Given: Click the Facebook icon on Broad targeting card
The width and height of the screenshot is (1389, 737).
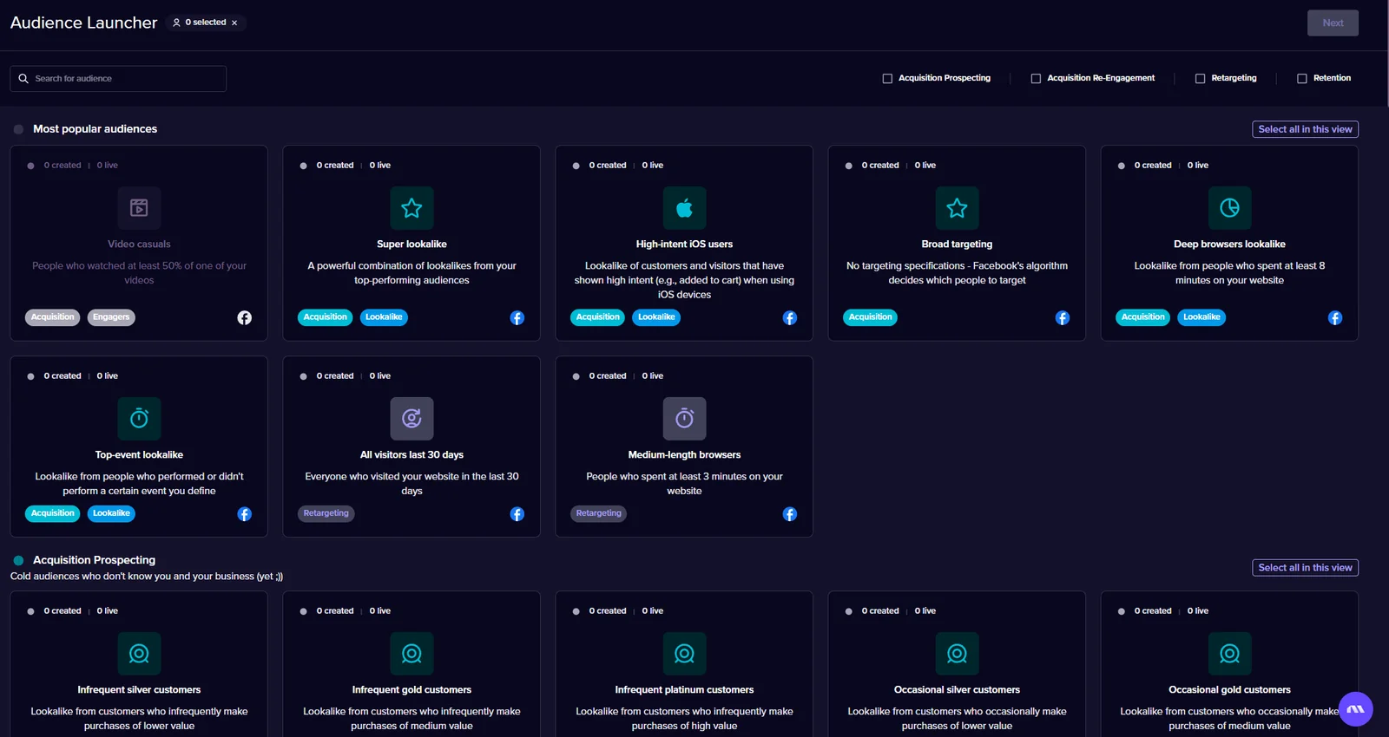Looking at the screenshot, I should click(1063, 318).
